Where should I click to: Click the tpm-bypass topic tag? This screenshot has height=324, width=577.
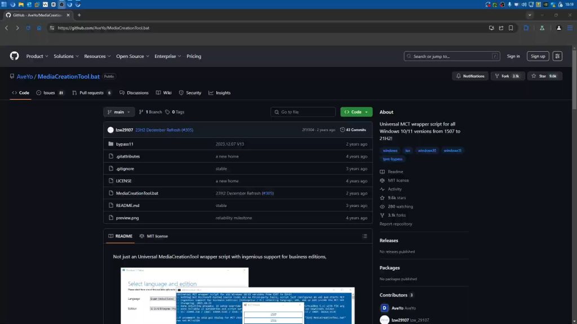(x=393, y=159)
